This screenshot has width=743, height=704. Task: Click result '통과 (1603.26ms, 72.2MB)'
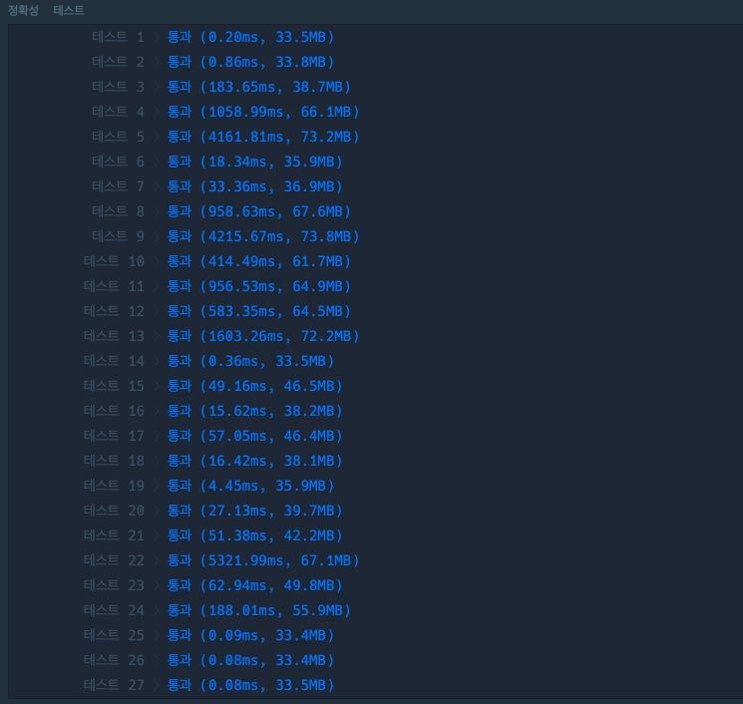point(263,336)
